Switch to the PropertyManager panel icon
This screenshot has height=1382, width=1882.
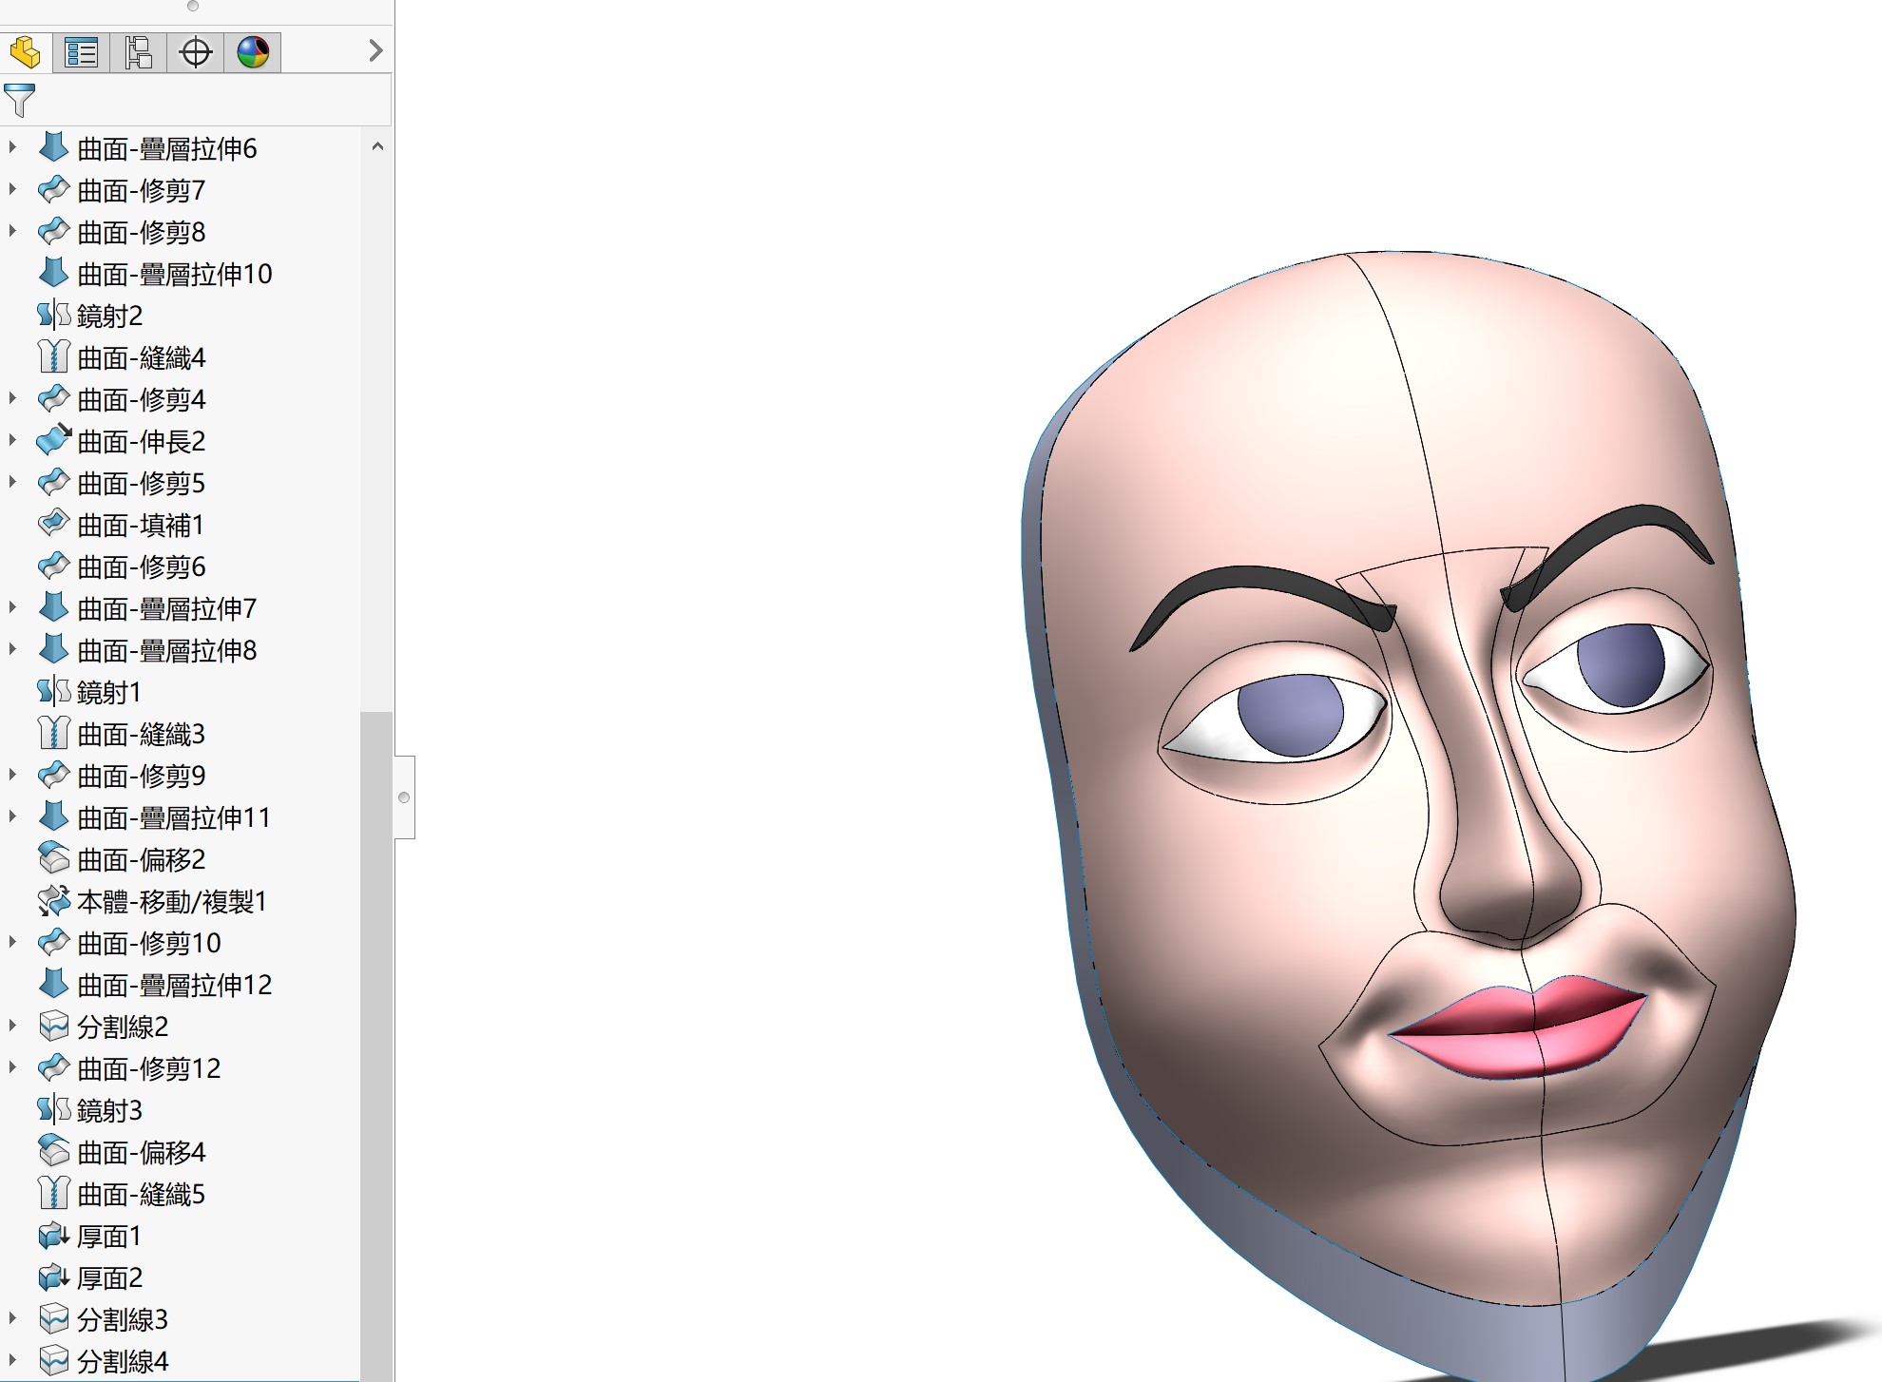[x=82, y=52]
